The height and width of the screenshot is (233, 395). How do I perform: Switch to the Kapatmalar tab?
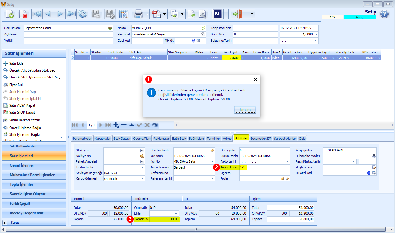102,138
